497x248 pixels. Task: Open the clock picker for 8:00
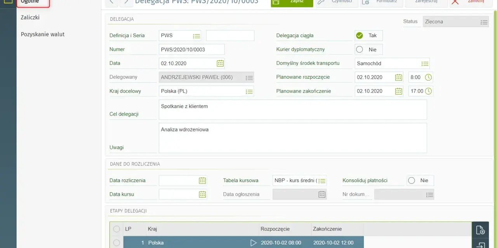coord(428,77)
